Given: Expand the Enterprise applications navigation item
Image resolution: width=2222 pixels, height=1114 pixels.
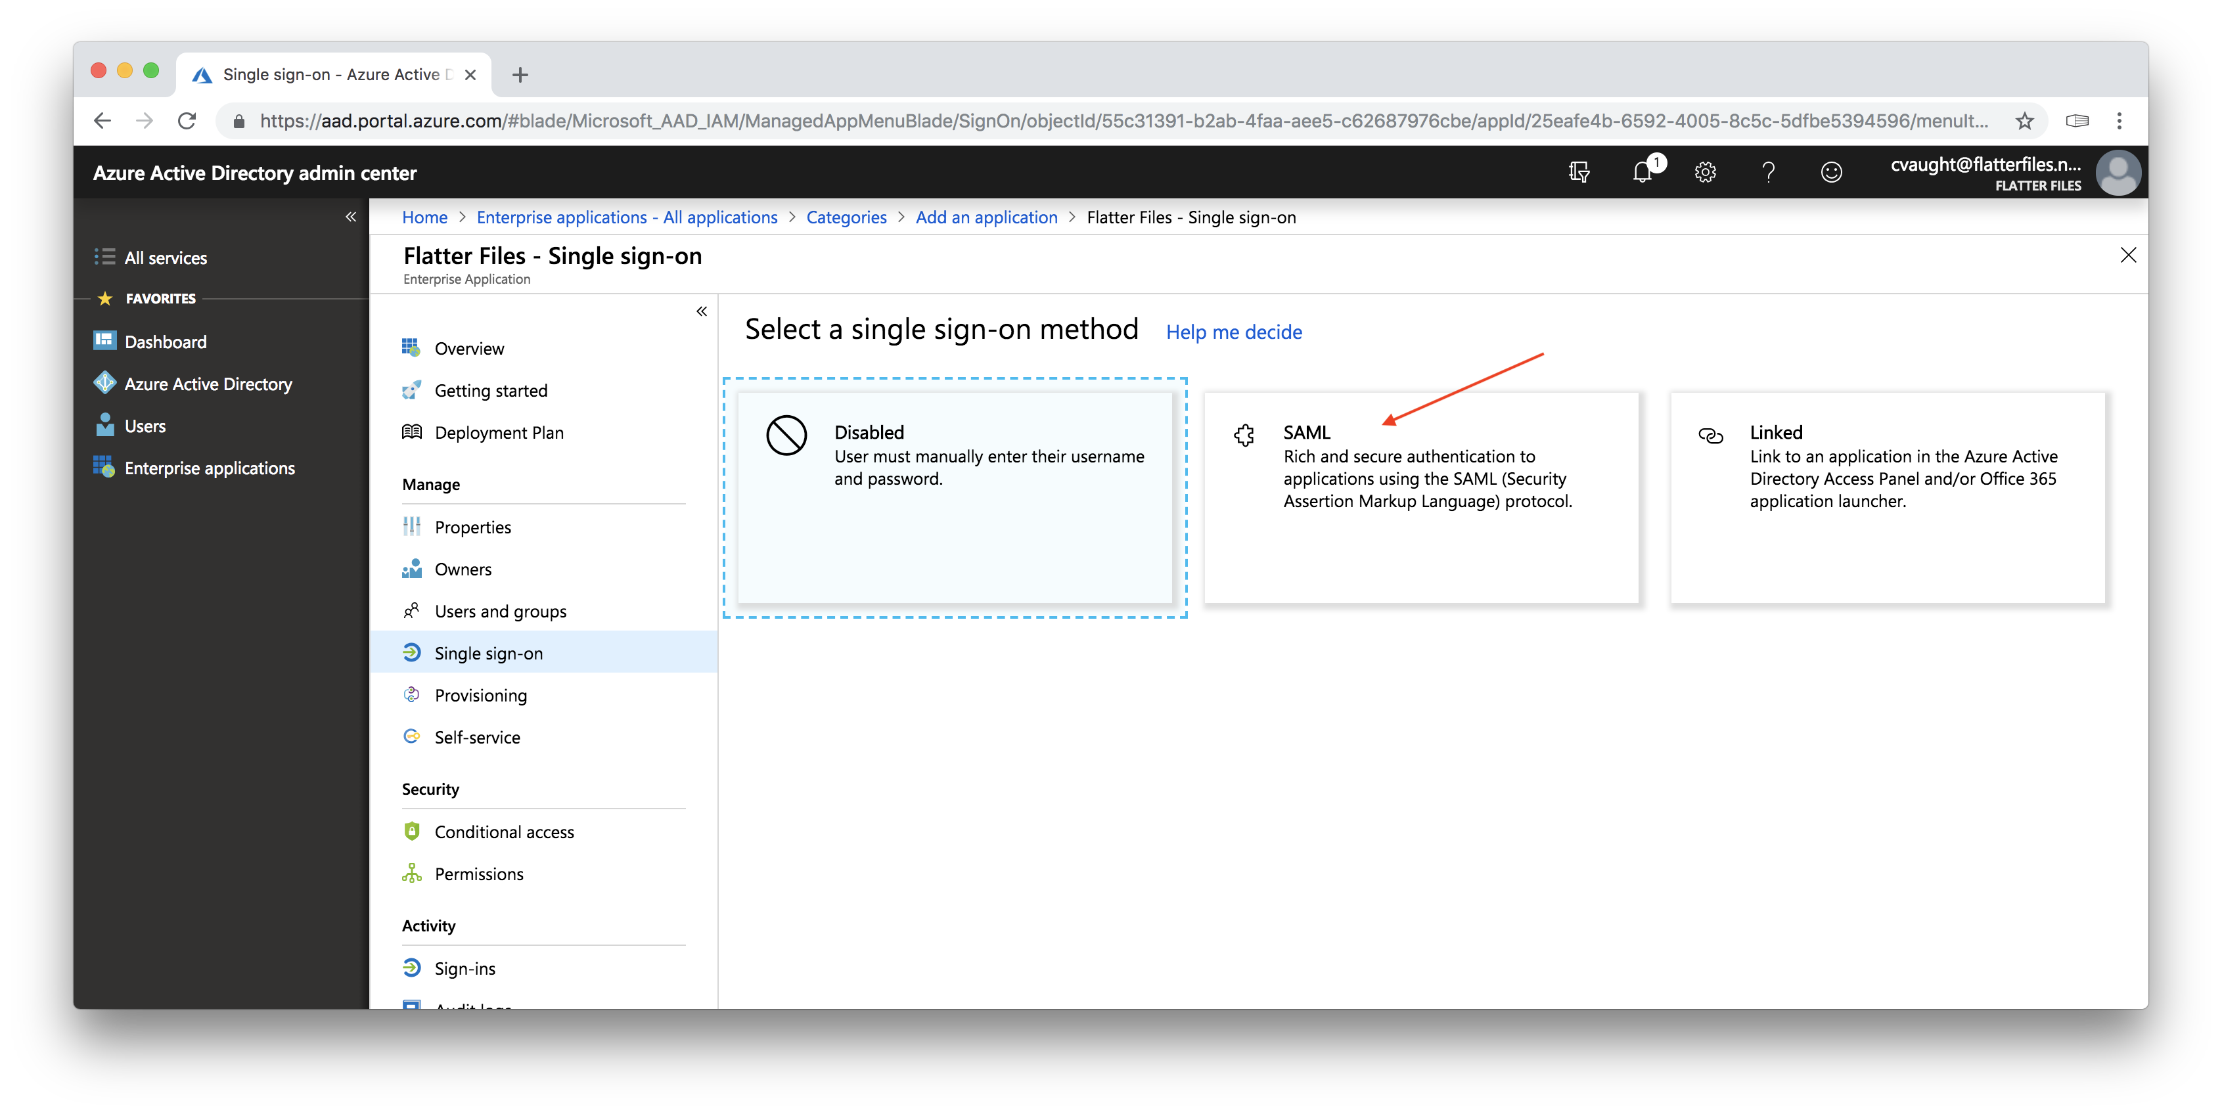Looking at the screenshot, I should click(x=210, y=468).
